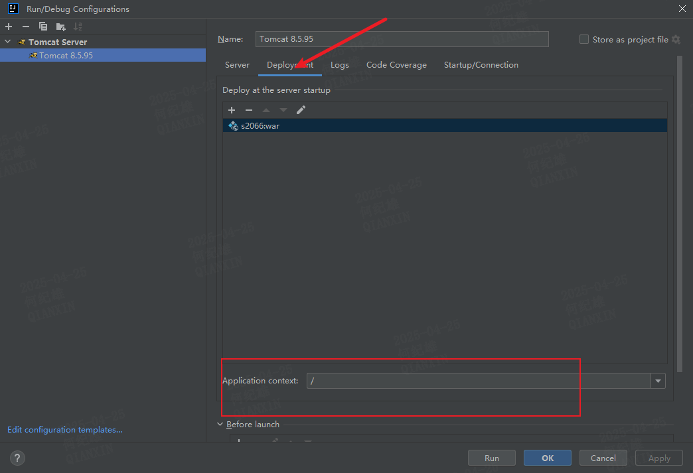Image resolution: width=693 pixels, height=473 pixels.
Task: Edit the selected deployment artifact
Action: pos(301,110)
